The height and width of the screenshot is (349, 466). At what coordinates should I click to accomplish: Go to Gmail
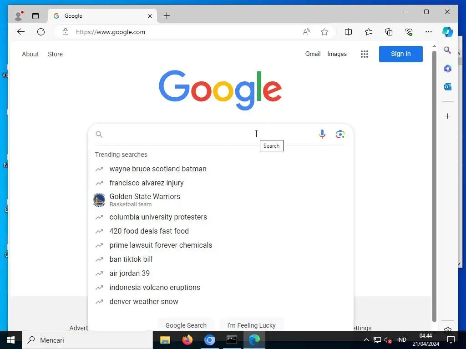coord(313,54)
